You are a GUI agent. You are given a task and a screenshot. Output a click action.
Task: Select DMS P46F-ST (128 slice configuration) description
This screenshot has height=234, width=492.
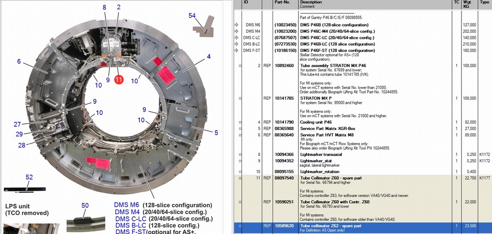pos(337,50)
